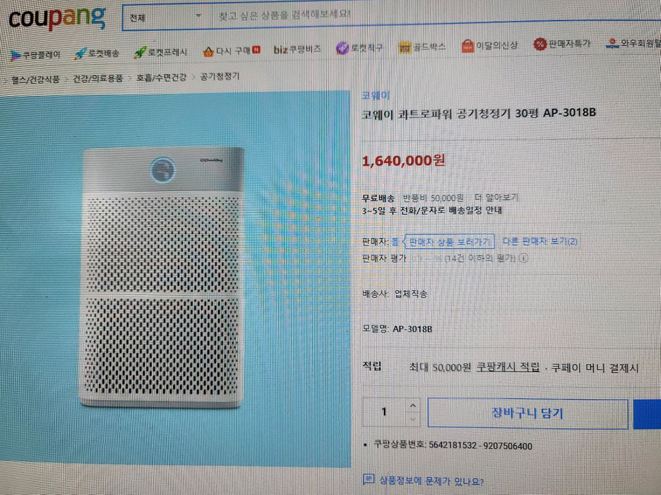
Task: Decrease quantity with the down arrow
Action: (x=412, y=419)
